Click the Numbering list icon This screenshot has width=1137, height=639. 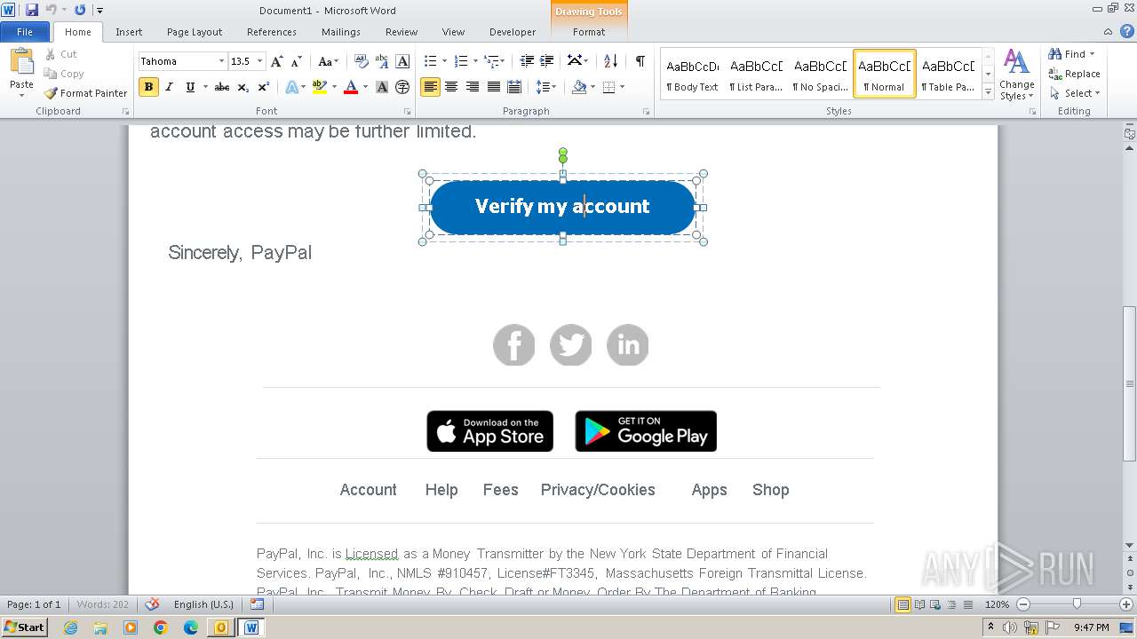pyautogui.click(x=460, y=61)
